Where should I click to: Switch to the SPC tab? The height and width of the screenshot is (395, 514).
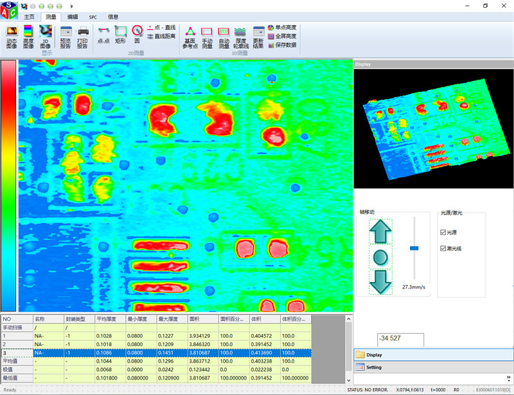93,17
